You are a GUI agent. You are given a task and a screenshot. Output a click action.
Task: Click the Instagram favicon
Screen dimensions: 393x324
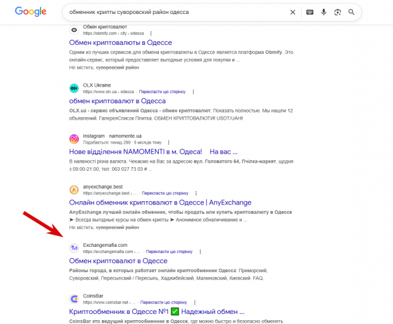point(74,139)
